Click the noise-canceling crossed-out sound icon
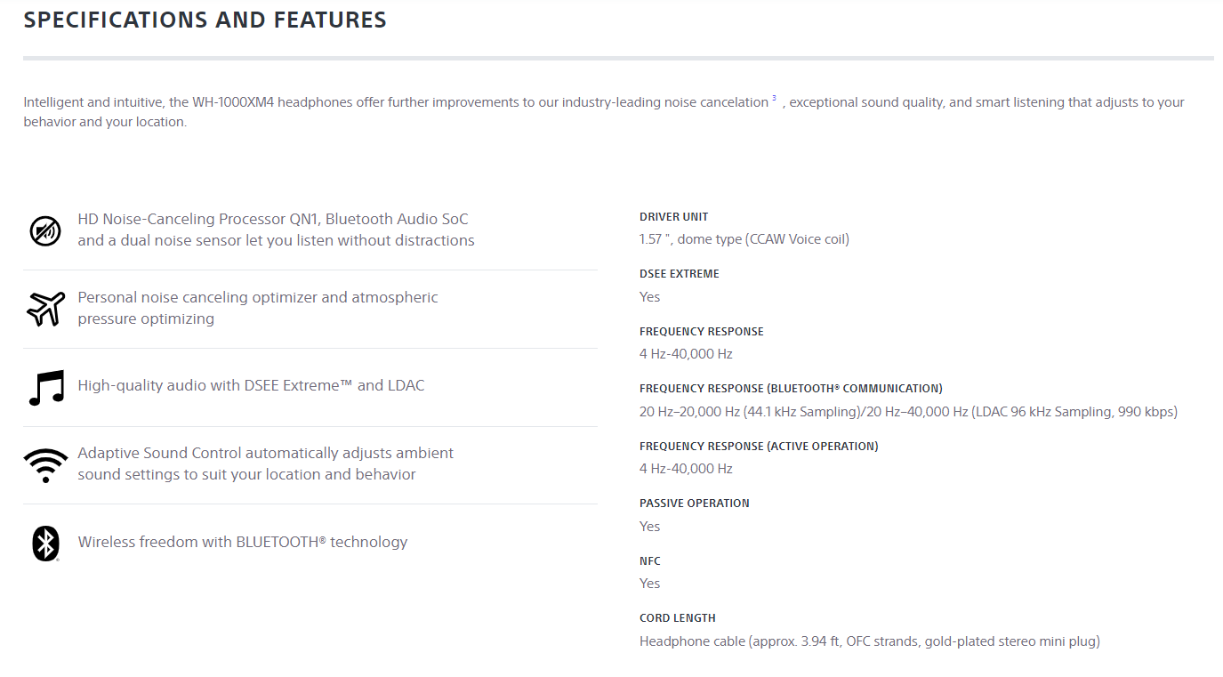Image resolution: width=1223 pixels, height=677 pixels. tap(45, 230)
